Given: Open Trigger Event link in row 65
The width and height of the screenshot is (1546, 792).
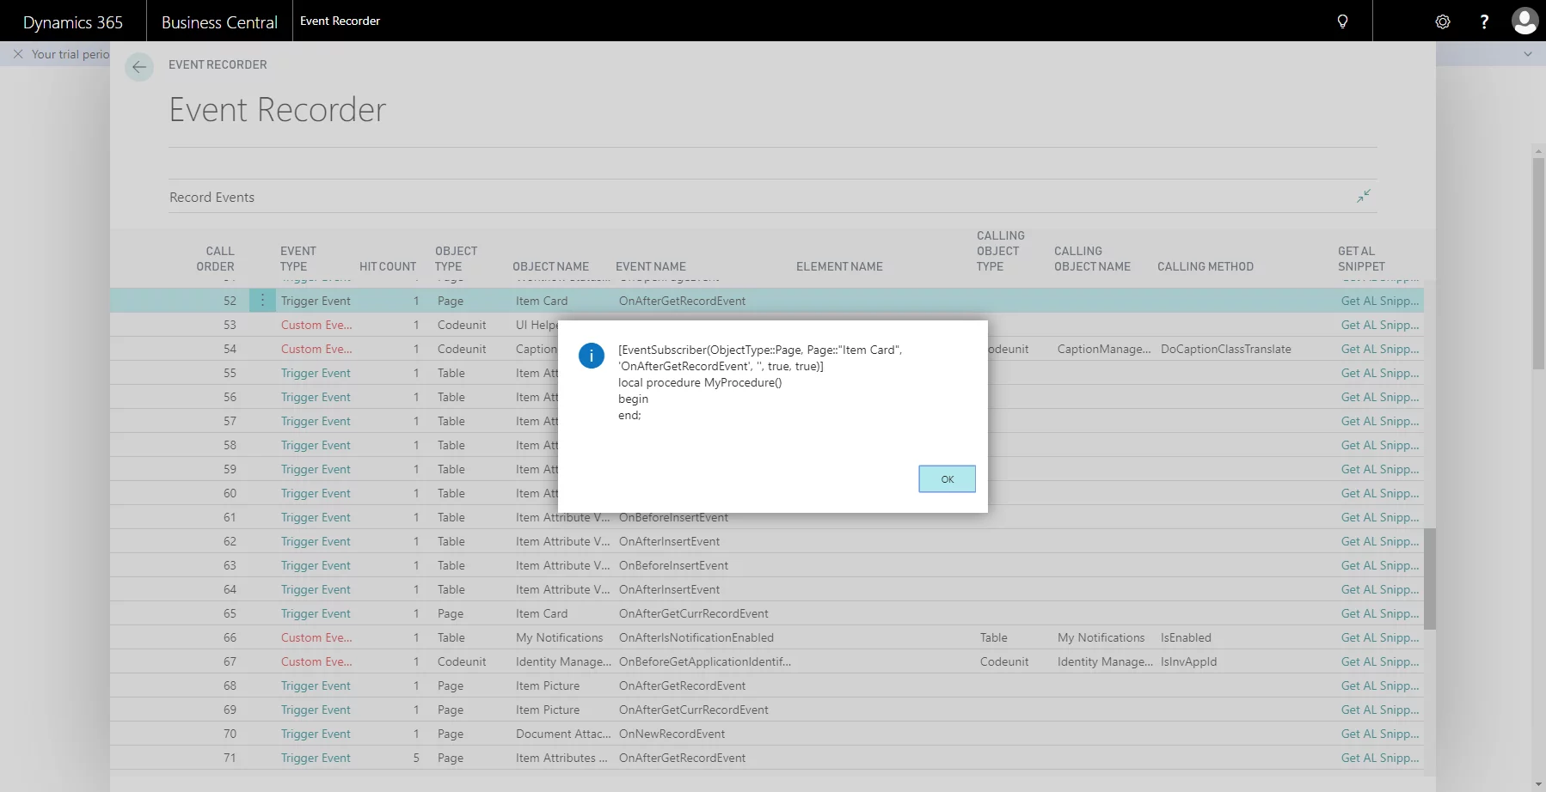Looking at the screenshot, I should tap(316, 613).
